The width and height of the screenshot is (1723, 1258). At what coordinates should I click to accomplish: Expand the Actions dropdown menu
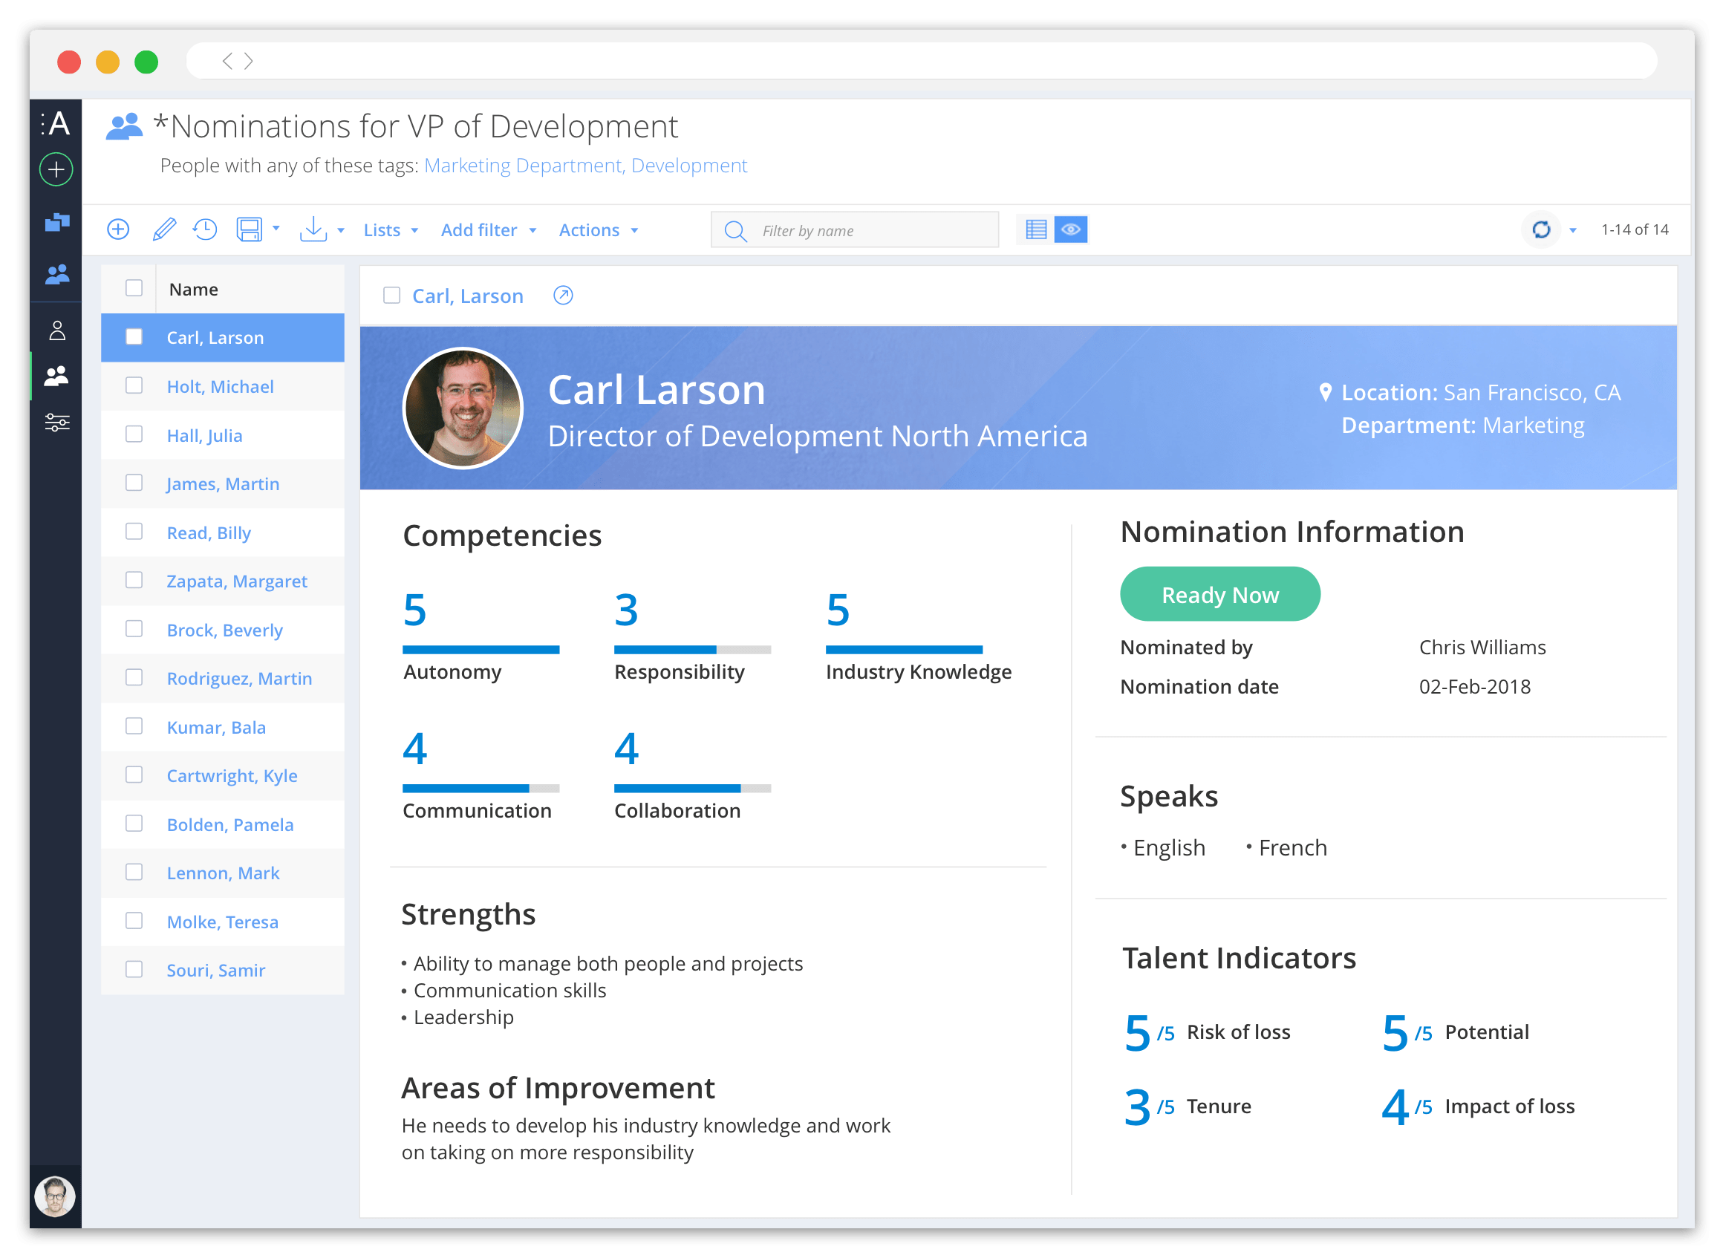pyautogui.click(x=598, y=229)
